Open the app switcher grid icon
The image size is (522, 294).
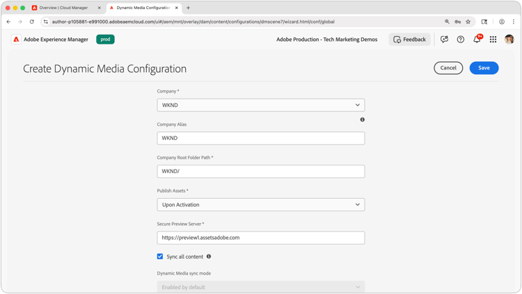coord(493,40)
